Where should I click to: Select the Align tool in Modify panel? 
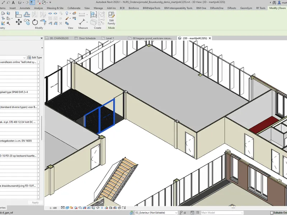click(x=19, y=14)
